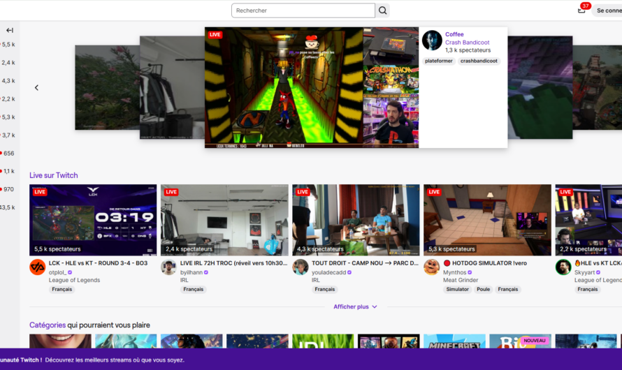Open IRL category under byilhann
The image size is (622, 370).
pyautogui.click(x=184, y=280)
